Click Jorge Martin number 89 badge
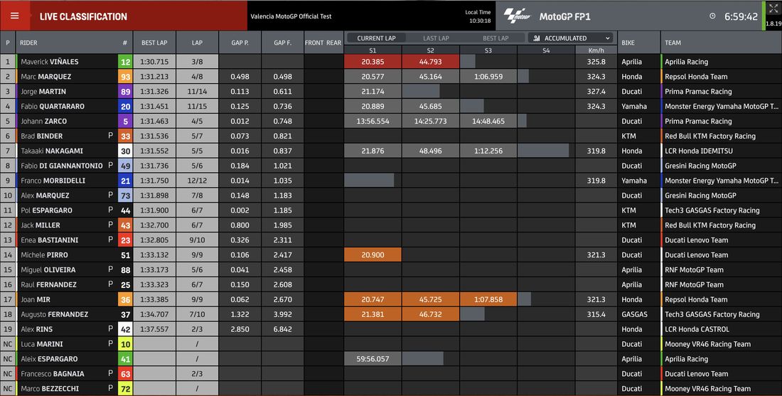Viewport: 782px width, 396px height. [125, 91]
